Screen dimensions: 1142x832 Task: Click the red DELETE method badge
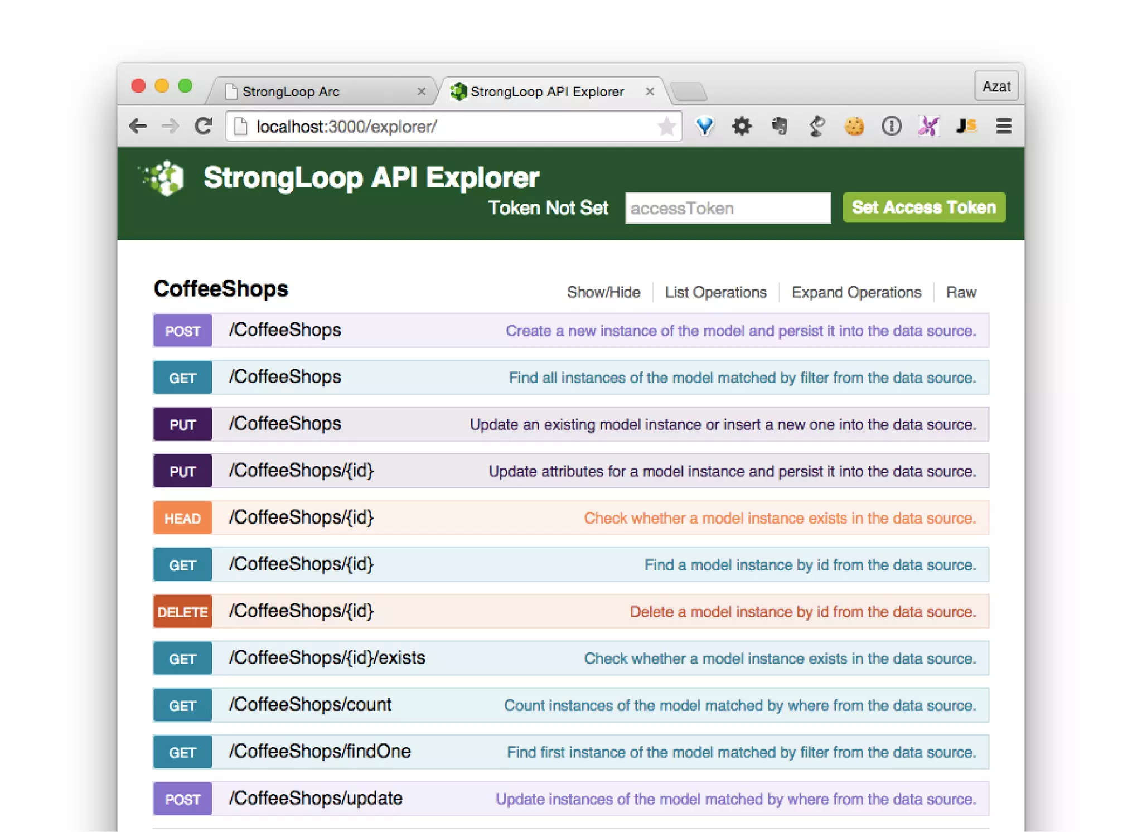(x=182, y=612)
